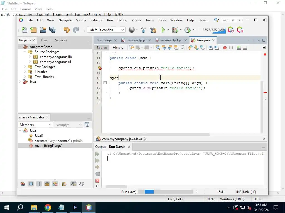Click the Undo arrow icon
The image size is (285, 213).
(67, 30)
